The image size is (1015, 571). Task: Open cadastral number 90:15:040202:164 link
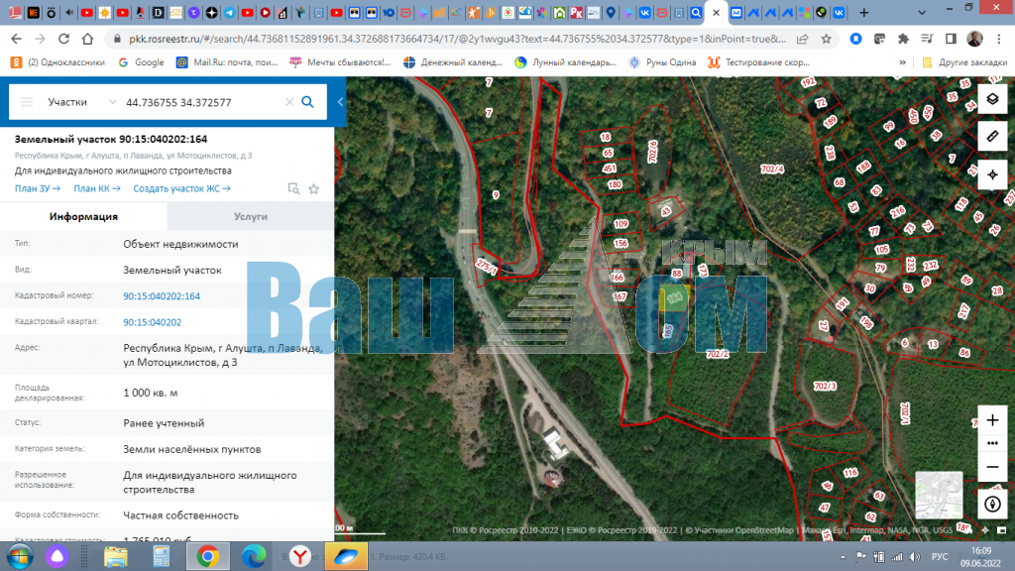(162, 295)
